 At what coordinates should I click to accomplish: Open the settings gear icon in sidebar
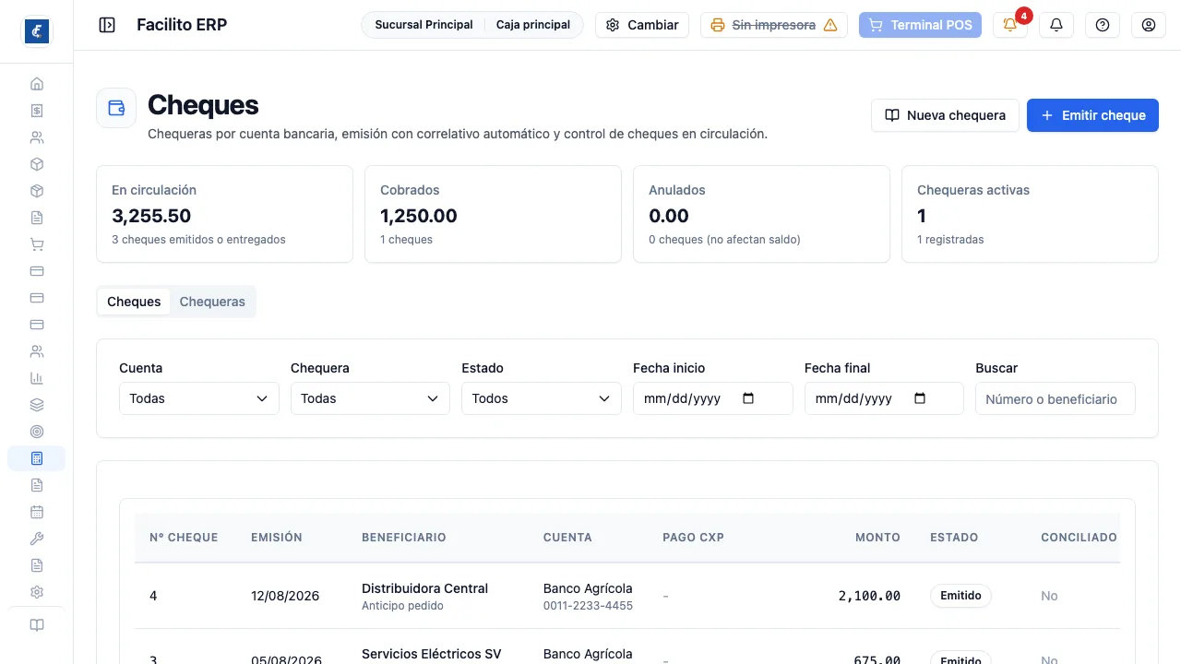[x=37, y=592]
